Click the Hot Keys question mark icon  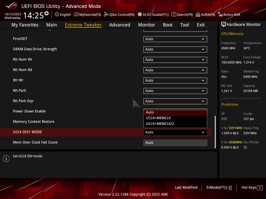click(x=260, y=188)
